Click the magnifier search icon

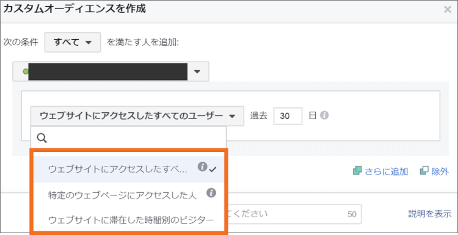point(42,139)
